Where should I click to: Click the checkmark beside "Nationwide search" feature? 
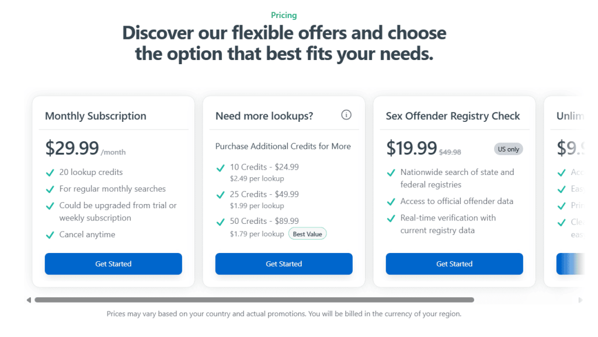tap(391, 173)
